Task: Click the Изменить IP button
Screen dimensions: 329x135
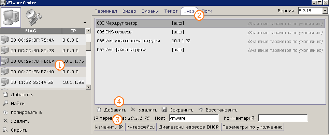Action: (x=109, y=127)
